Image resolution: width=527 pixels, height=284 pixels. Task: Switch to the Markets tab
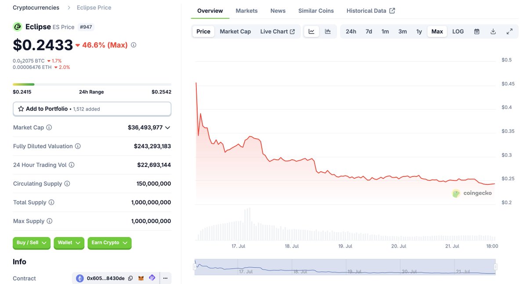[247, 11]
